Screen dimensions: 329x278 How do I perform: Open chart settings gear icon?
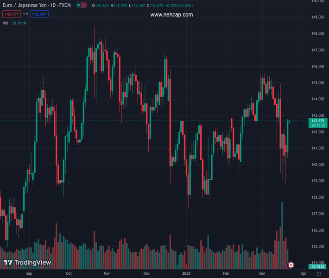tap(319, 274)
